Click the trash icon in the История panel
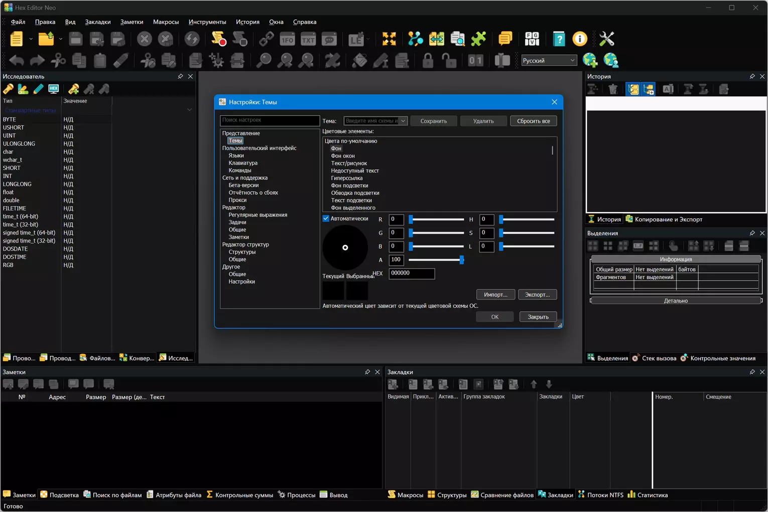The height and width of the screenshot is (512, 768). tap(613, 89)
